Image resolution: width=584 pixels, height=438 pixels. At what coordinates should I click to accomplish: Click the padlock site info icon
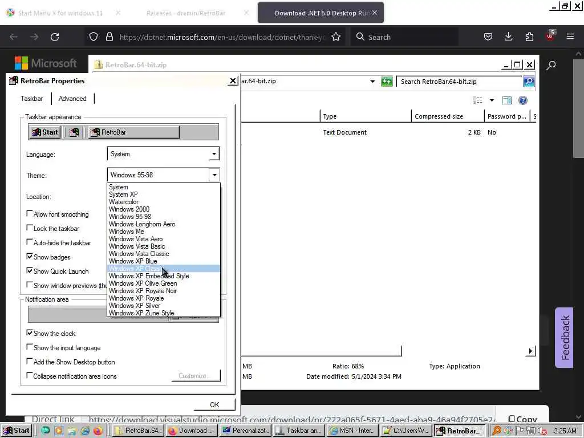click(x=109, y=37)
